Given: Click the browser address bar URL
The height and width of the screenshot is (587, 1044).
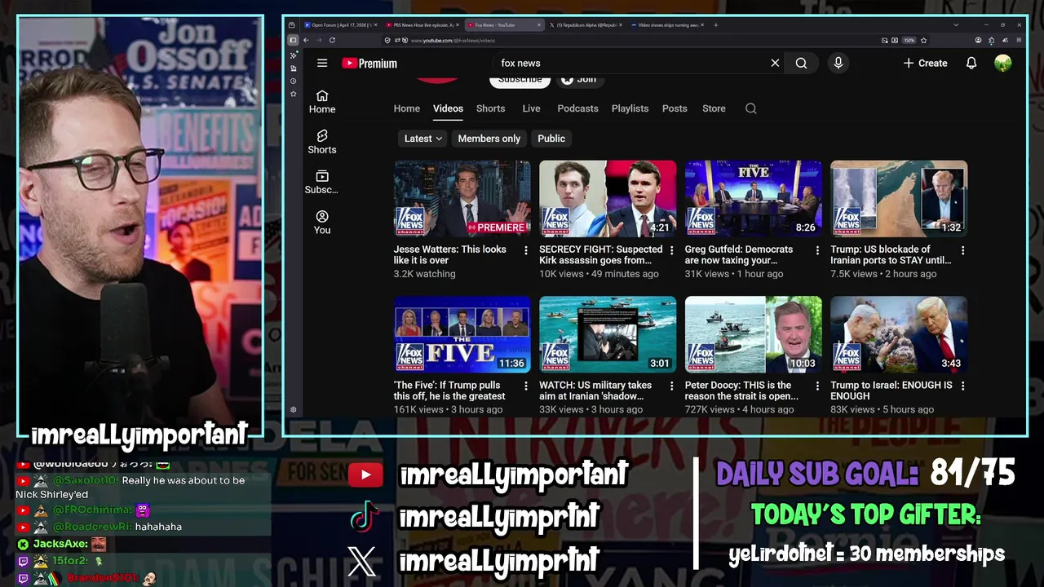Looking at the screenshot, I should (453, 40).
